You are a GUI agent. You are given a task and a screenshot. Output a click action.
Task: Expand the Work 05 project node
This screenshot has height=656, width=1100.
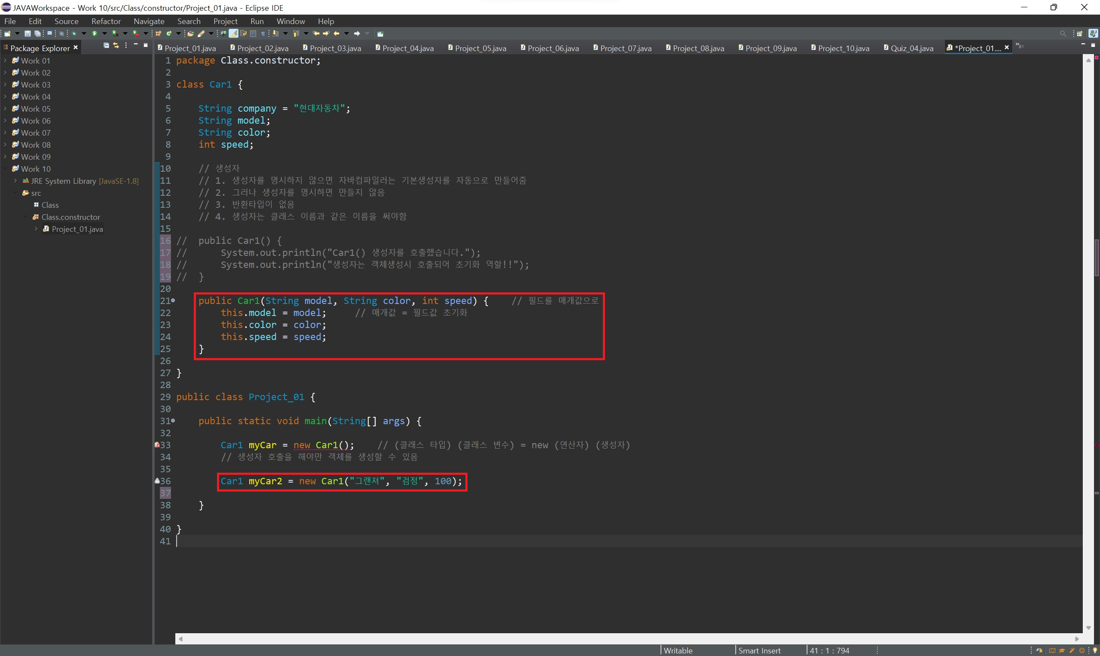5,108
